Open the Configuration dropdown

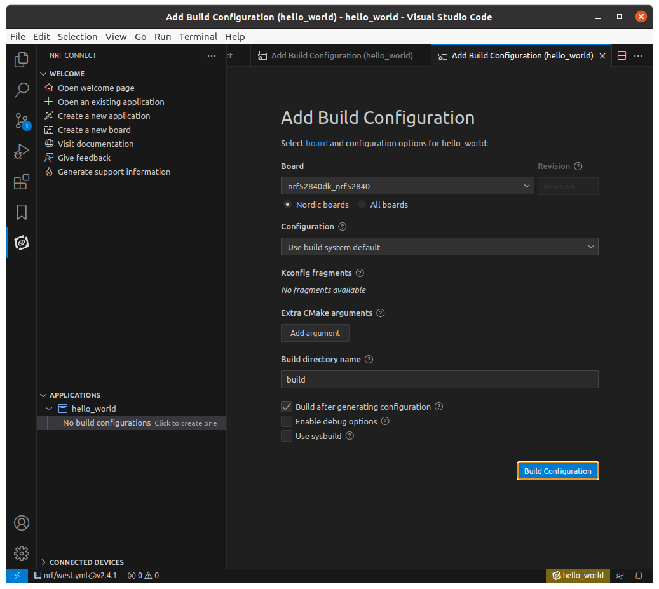[x=440, y=247]
